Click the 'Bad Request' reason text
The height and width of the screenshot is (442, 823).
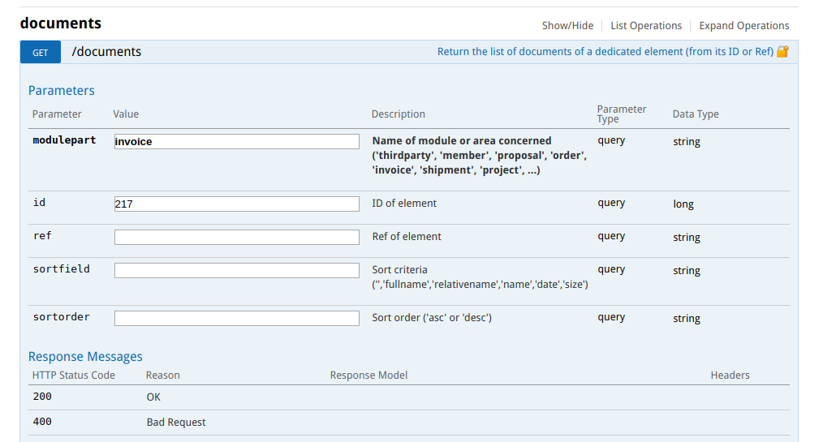[176, 422]
